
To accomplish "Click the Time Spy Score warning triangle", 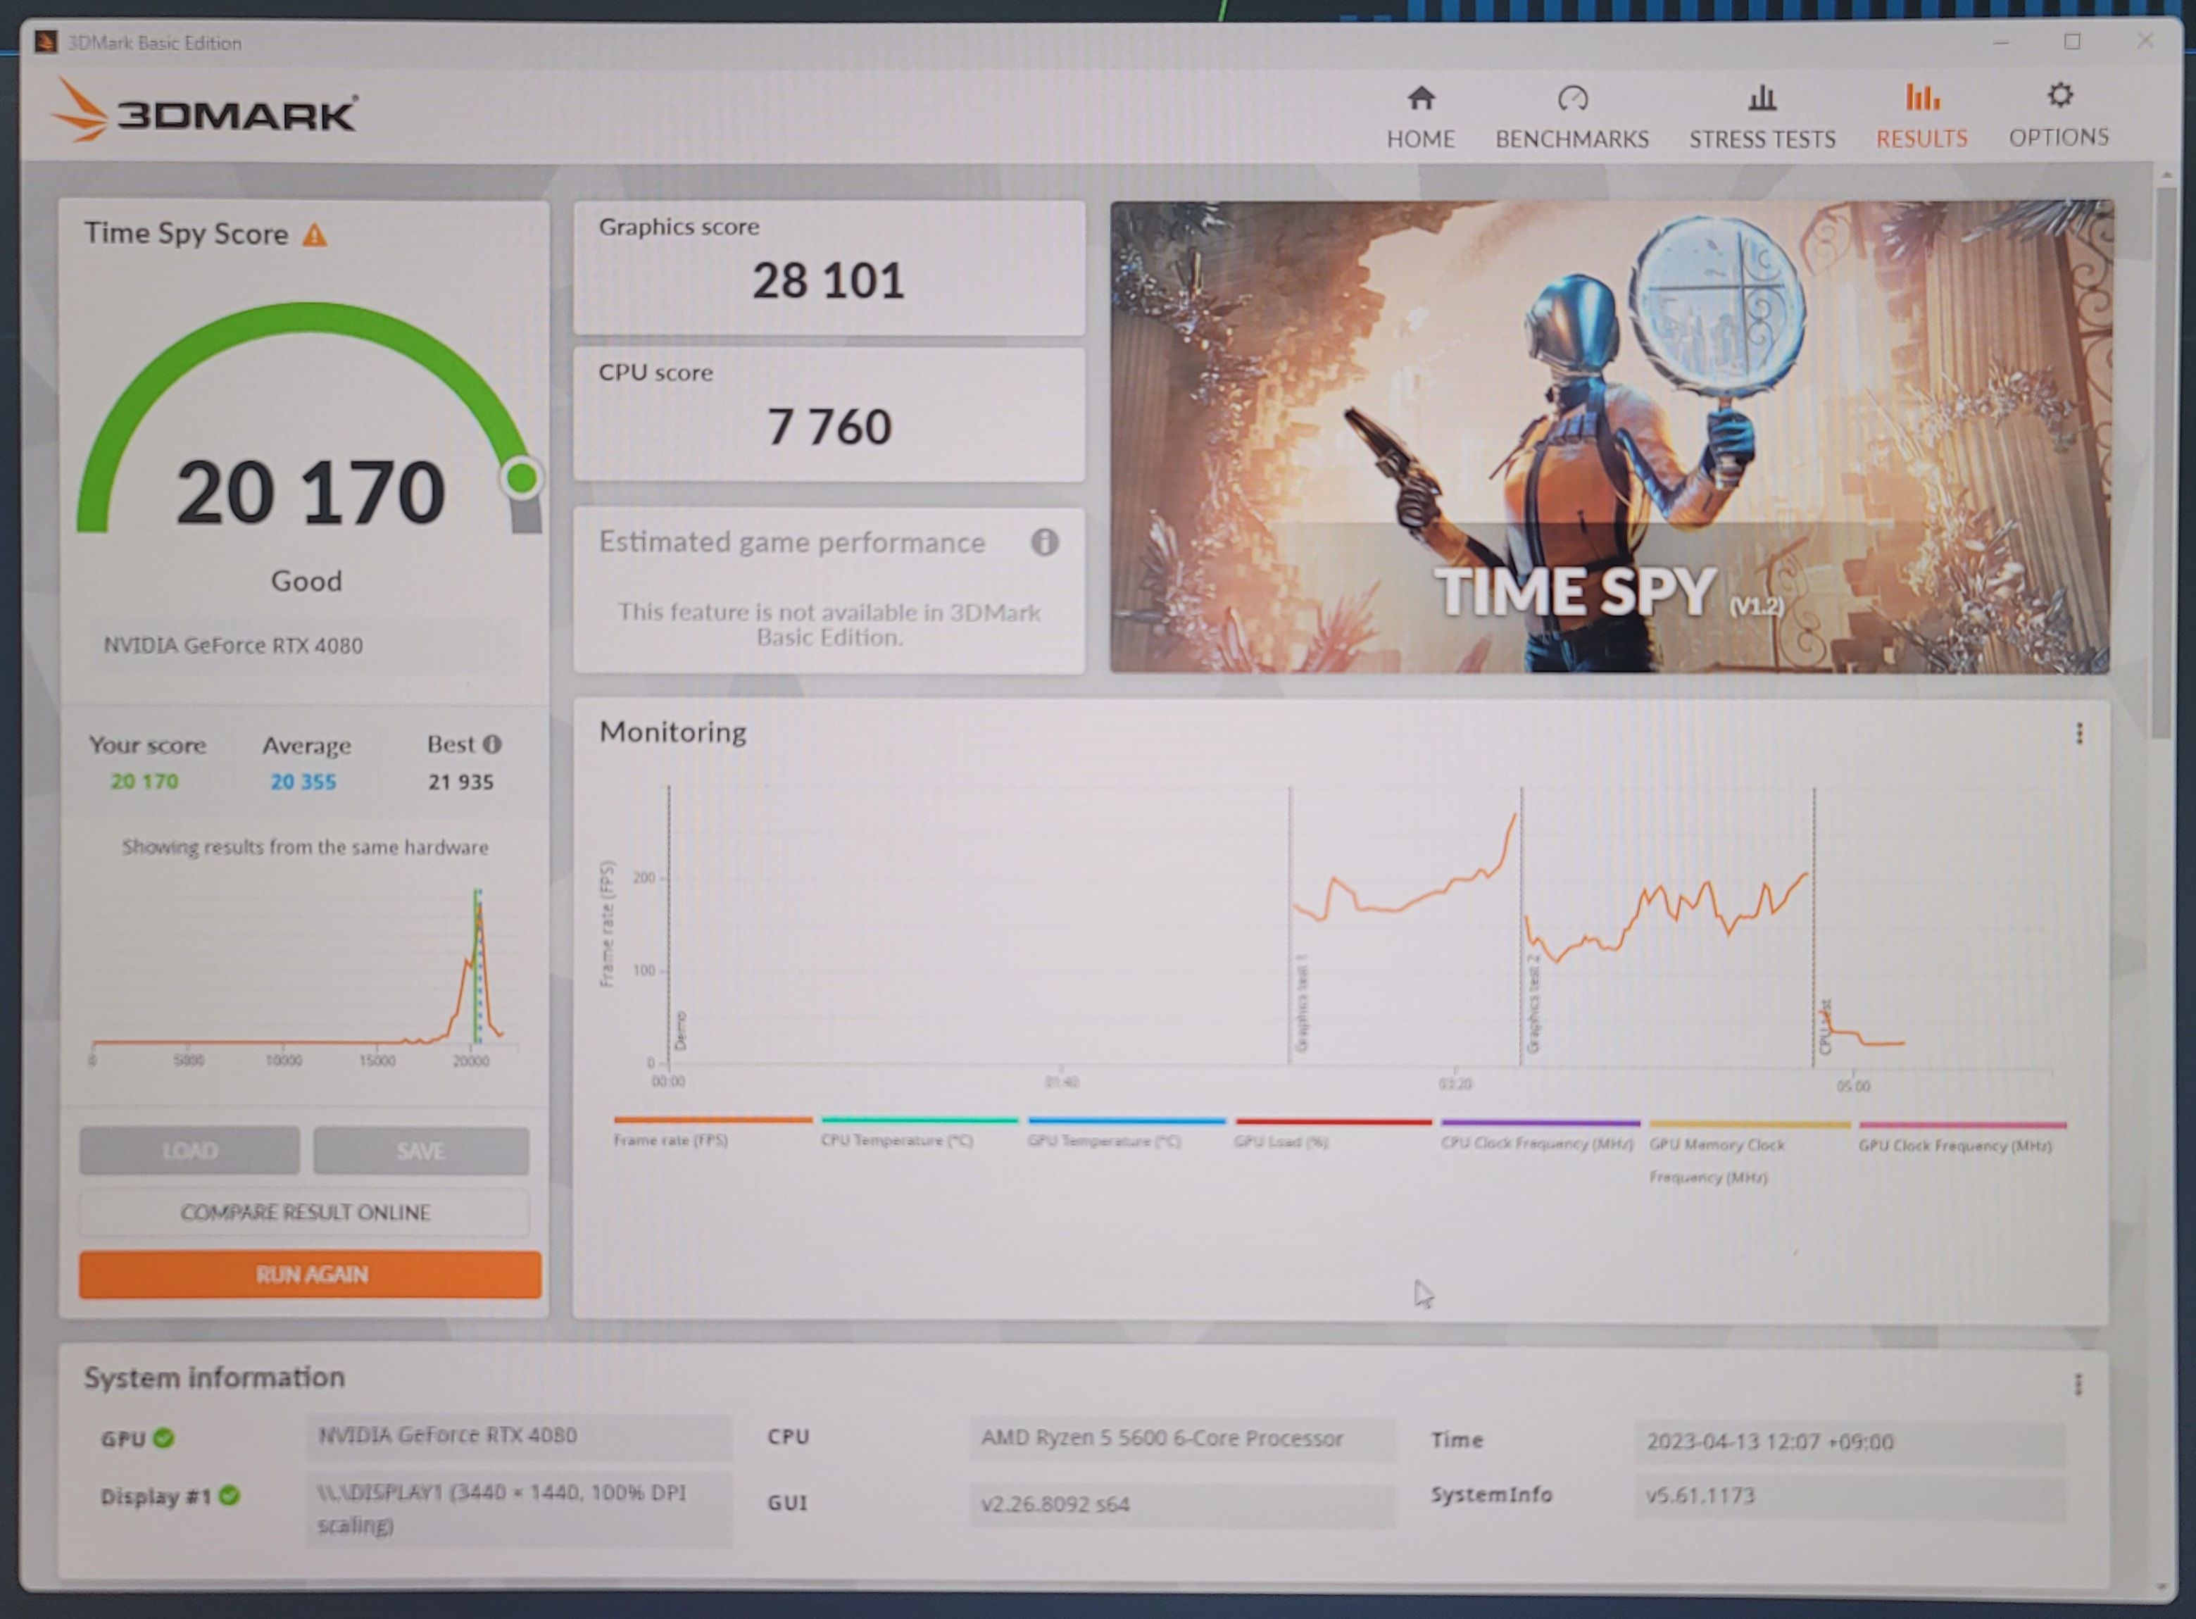I will click(x=315, y=235).
